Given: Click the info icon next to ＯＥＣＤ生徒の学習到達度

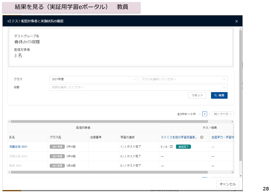Looking at the screenshot, I should tap(202, 137).
